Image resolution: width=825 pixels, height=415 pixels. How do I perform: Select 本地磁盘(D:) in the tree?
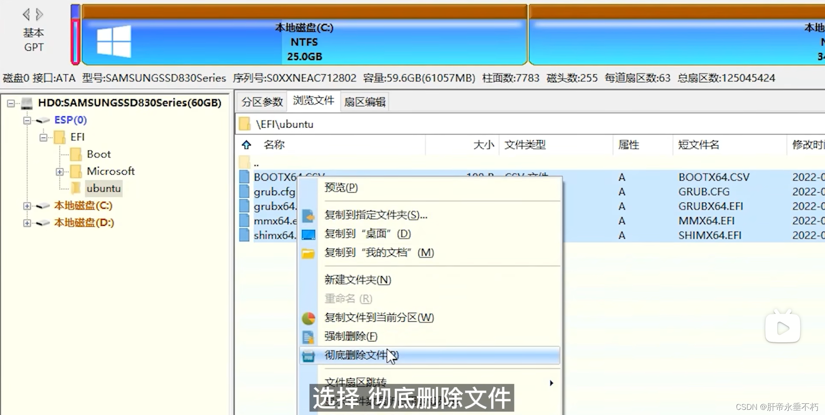pos(84,223)
